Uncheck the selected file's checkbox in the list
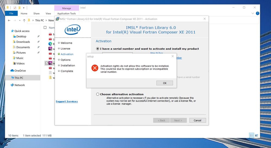 (46, 63)
